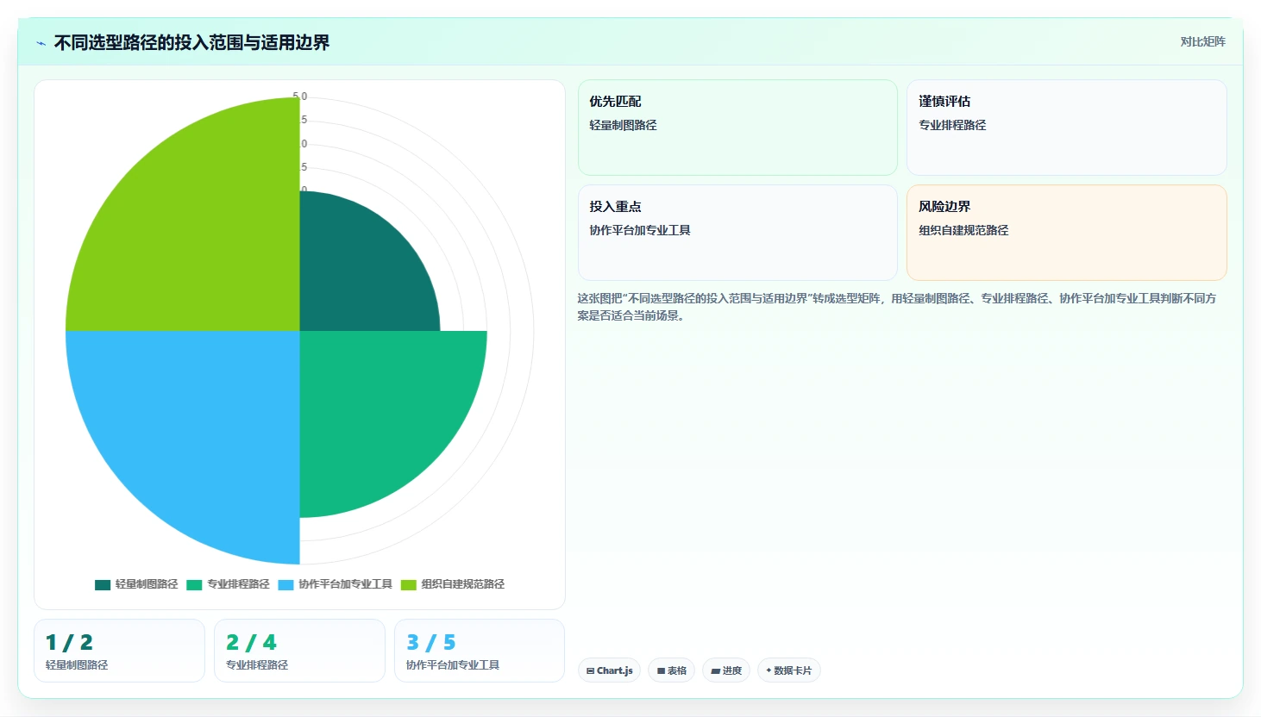Click the 轻量制图路径 legend label
Viewport: 1261px width, 717px height.
[147, 584]
